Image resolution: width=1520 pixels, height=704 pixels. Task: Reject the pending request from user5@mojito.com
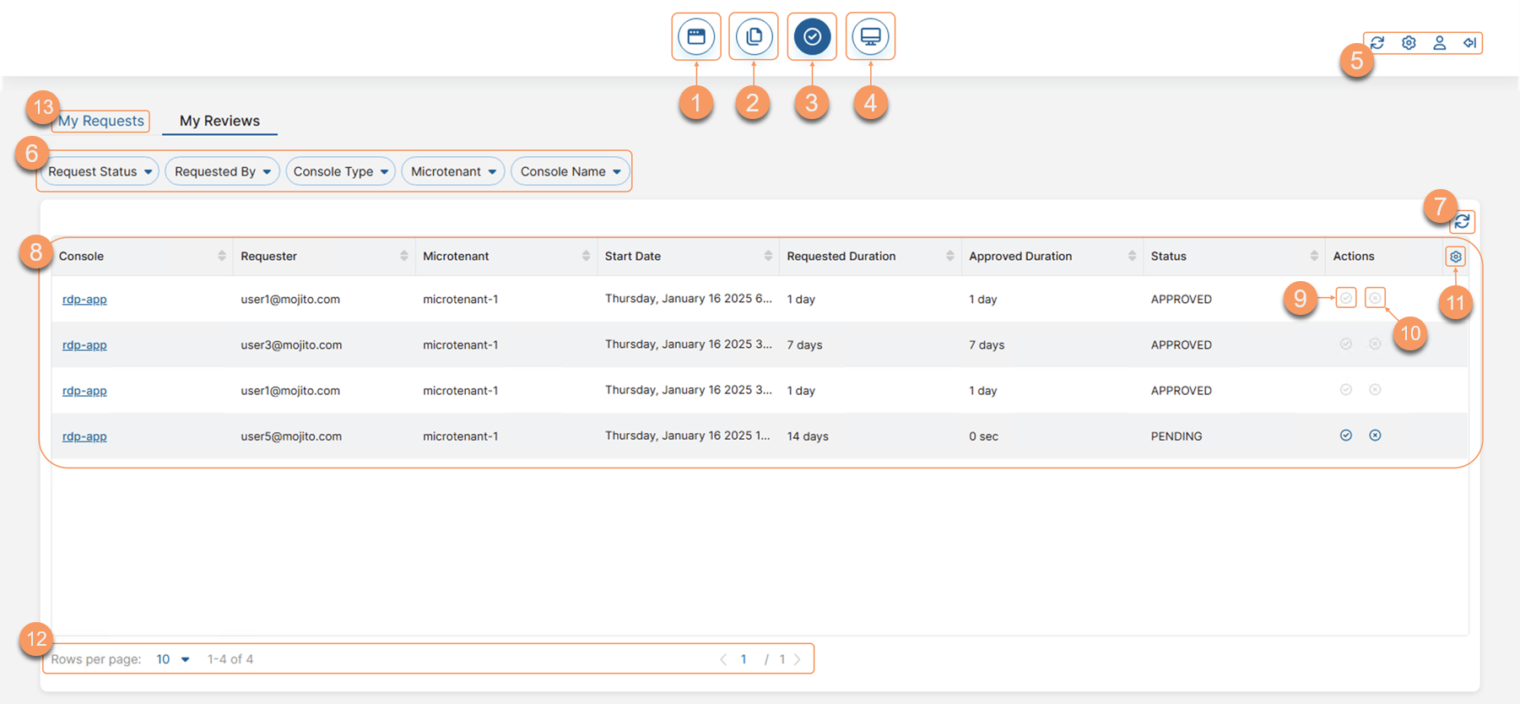click(x=1375, y=436)
